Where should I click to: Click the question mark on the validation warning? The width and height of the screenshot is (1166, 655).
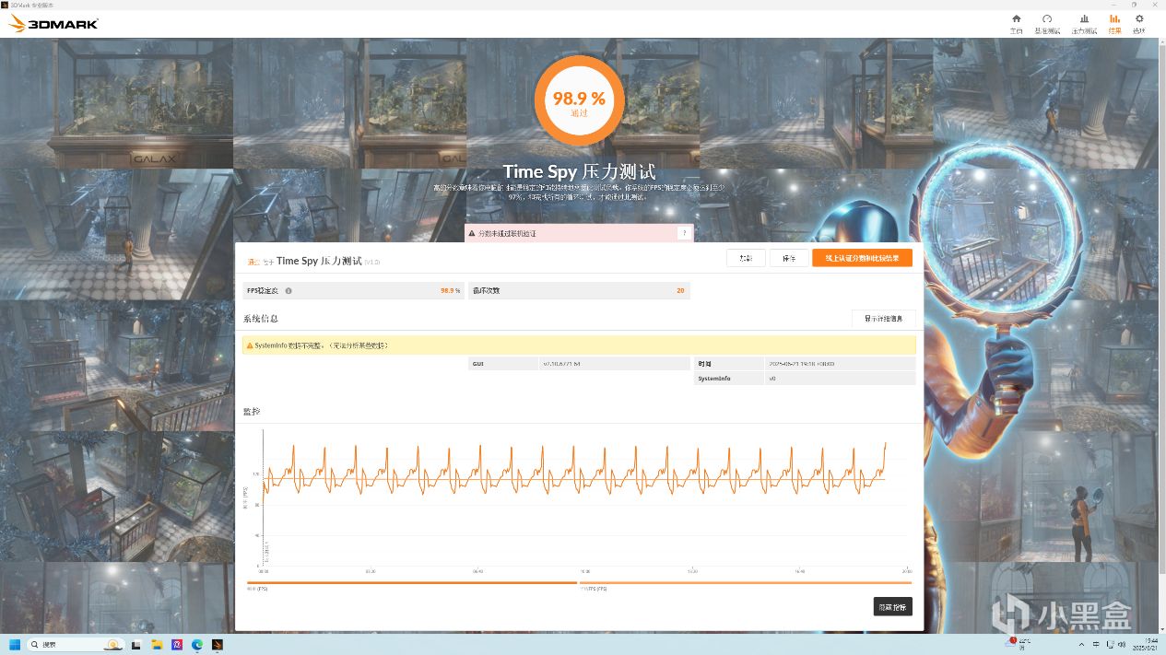pyautogui.click(x=683, y=234)
